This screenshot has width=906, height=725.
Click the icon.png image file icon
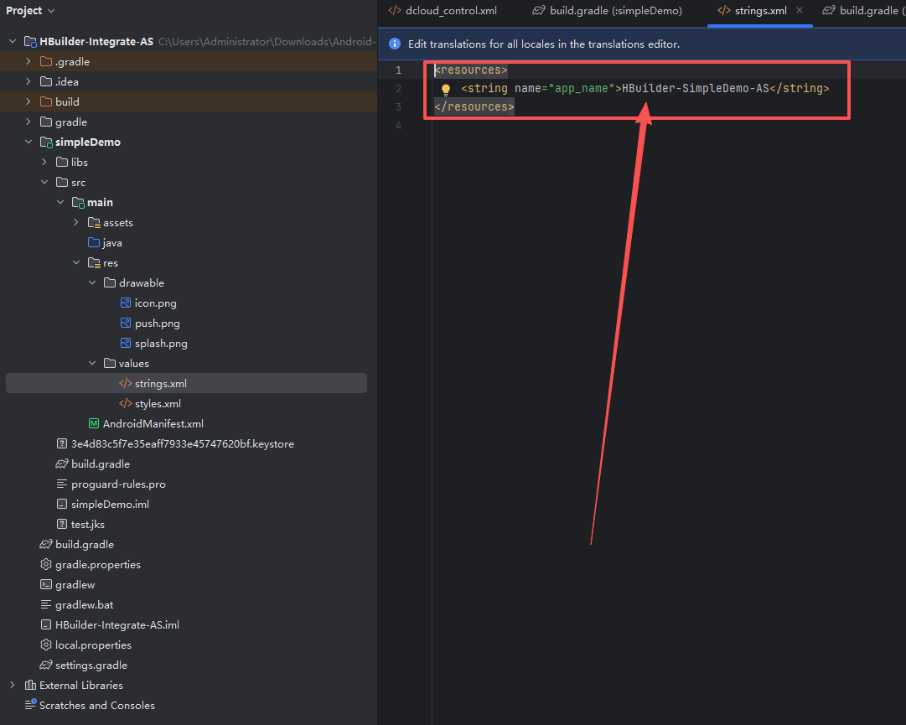click(x=126, y=303)
